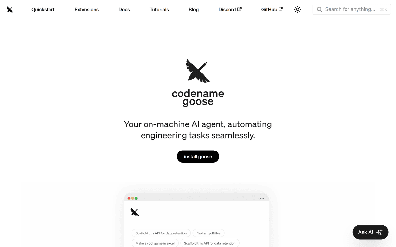Screen dimensions: 396x247
Task: Go to the Extensions page
Action: pos(86,10)
